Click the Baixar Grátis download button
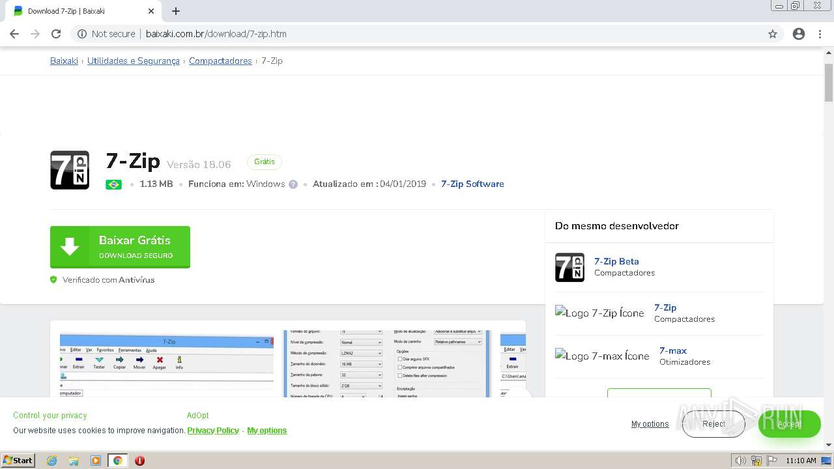The width and height of the screenshot is (834, 469). coord(120,247)
